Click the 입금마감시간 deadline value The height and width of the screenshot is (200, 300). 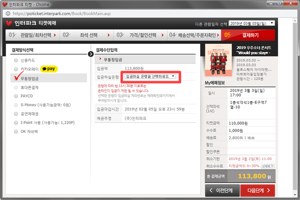coord(154,109)
